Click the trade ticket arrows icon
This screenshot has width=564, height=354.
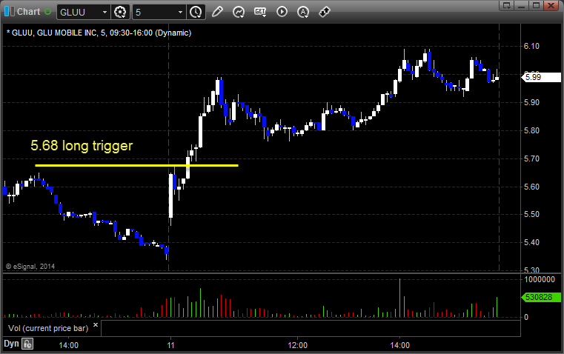(x=325, y=12)
